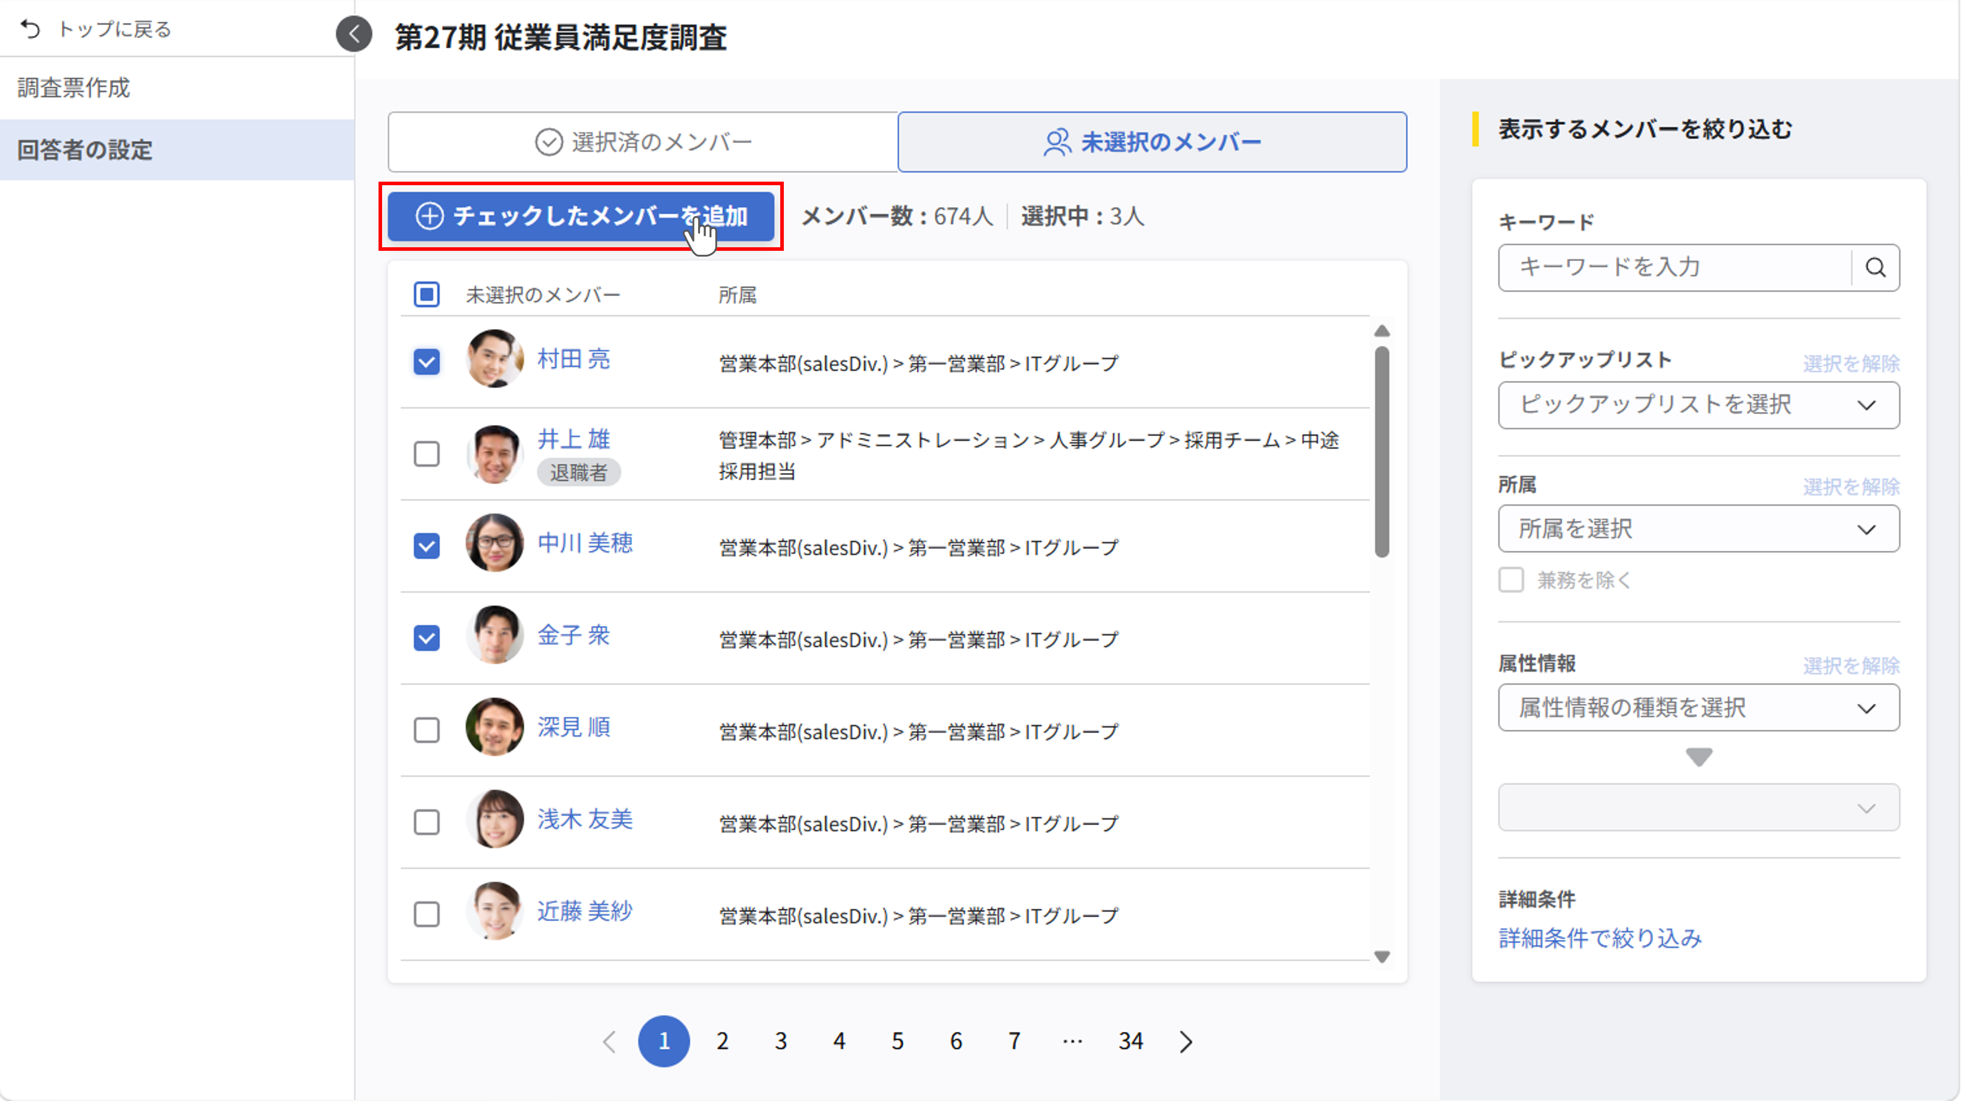Select current page 1 in pagination
The image size is (1964, 1101).
pyautogui.click(x=664, y=1042)
